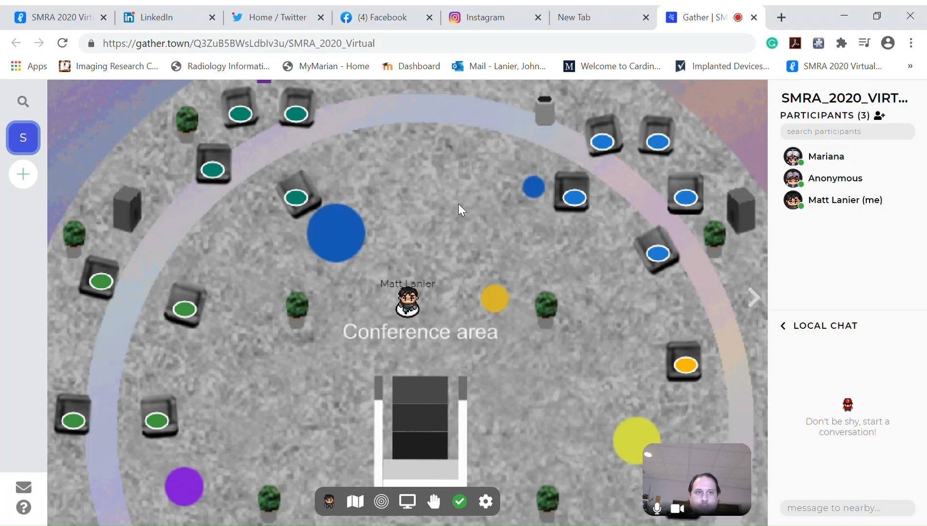Viewport: 927px width, 526px height.
Task: Reload the gather.town page
Action: pyautogui.click(x=62, y=43)
